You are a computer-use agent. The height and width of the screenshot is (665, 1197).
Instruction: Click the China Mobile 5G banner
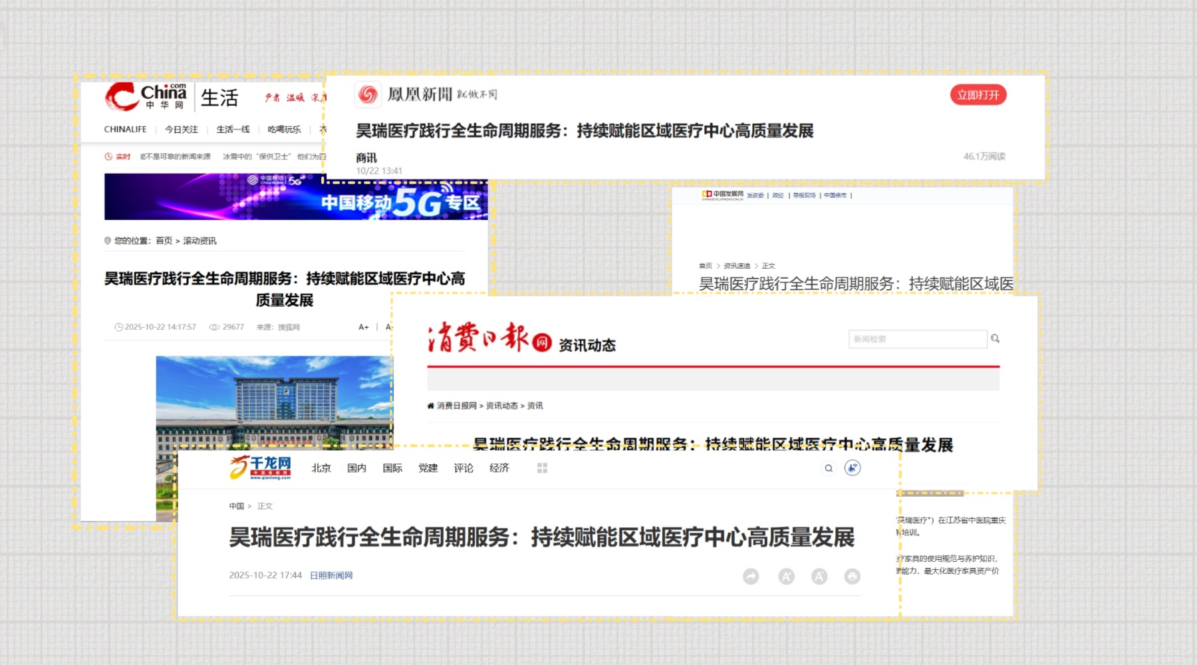295,197
